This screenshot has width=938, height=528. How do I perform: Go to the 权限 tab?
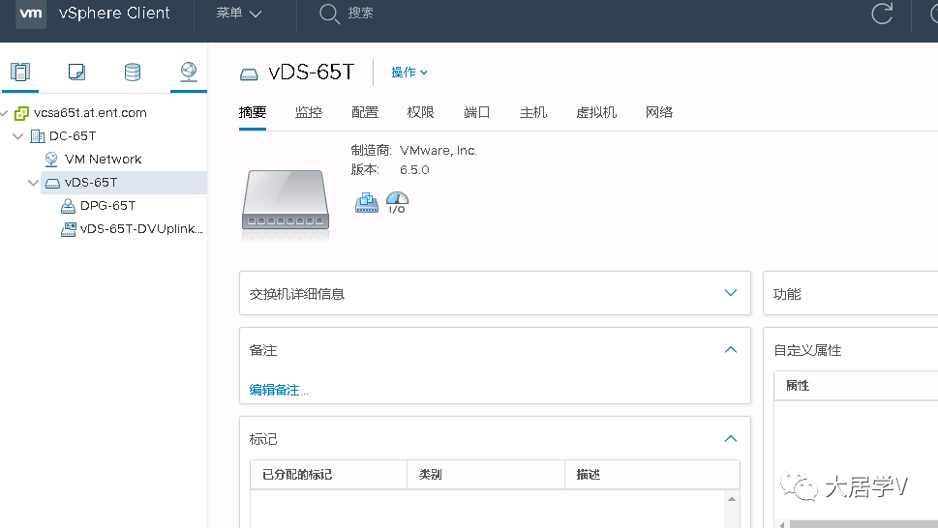pyautogui.click(x=420, y=112)
